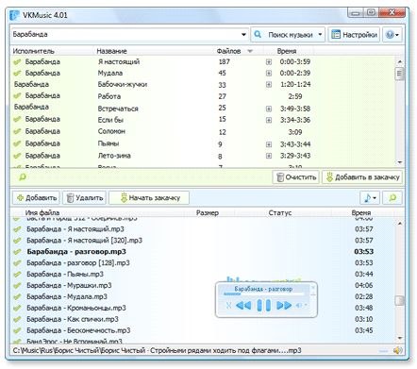This screenshot has height=369, width=417.
Task: Expand versions of Бабочки-жучки track
Action: click(269, 85)
